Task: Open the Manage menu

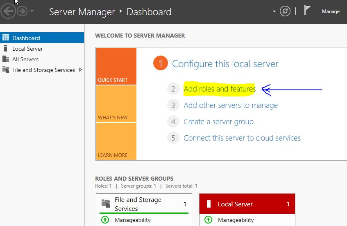Action: (331, 11)
